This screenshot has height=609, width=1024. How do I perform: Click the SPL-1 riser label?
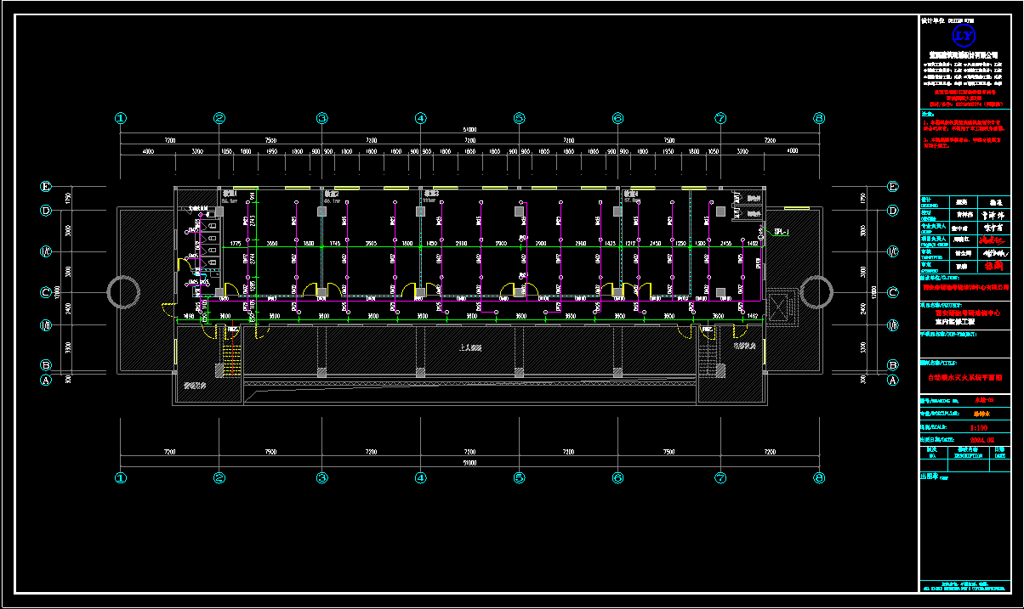click(782, 231)
